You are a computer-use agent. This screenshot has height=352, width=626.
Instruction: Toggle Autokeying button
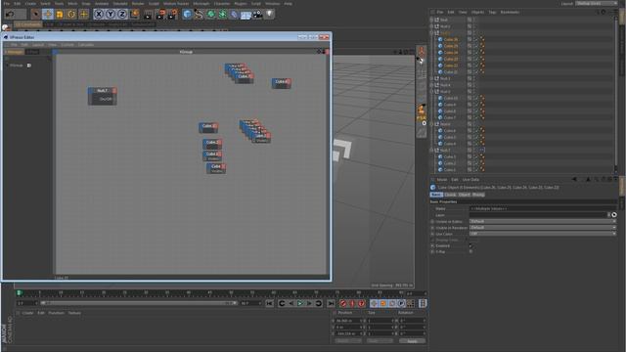pyautogui.click(x=352, y=304)
